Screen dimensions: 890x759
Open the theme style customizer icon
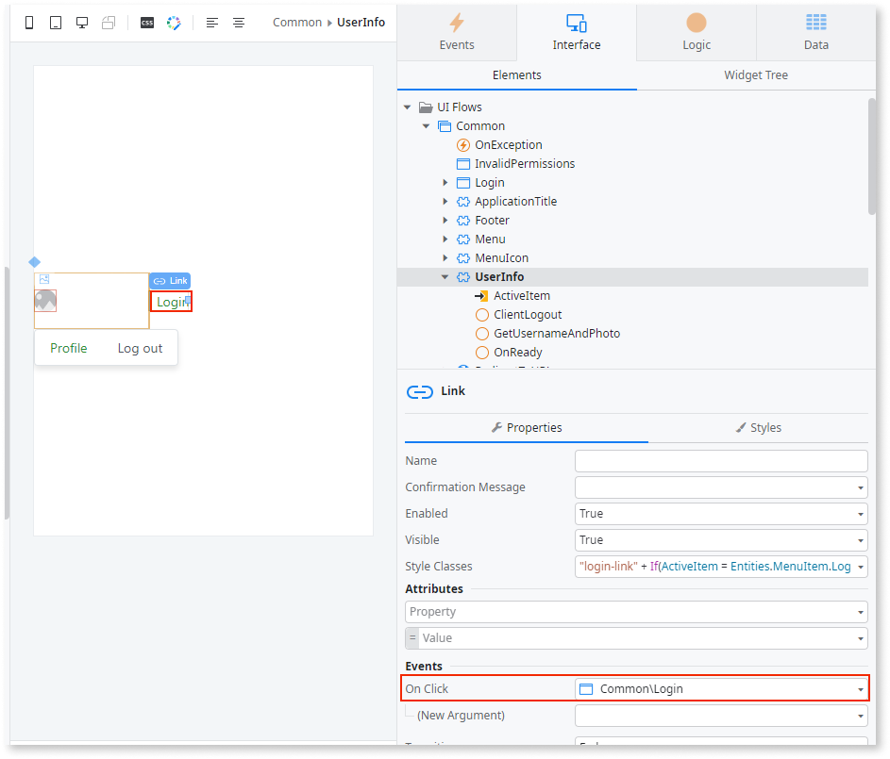click(x=174, y=23)
